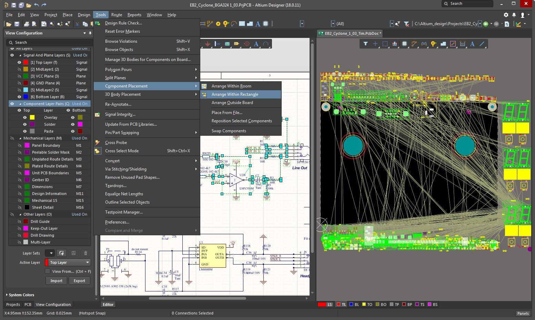Select the Align objects tool in PCB bar
Viewport: 535px width, 320px height.
[395, 44]
